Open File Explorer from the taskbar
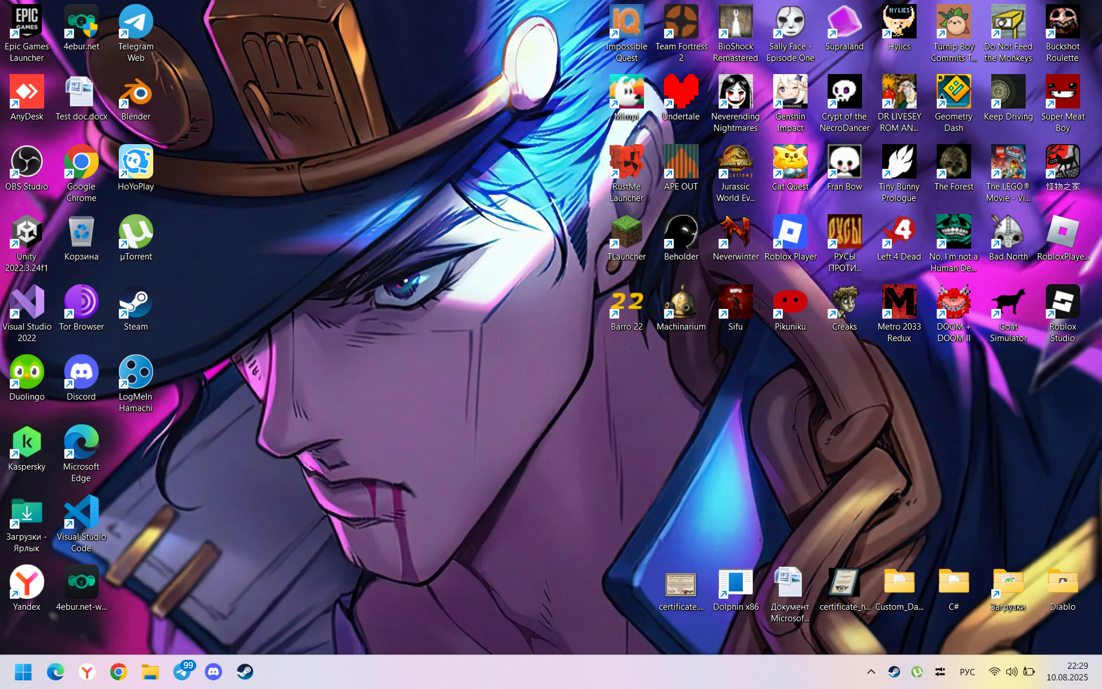This screenshot has width=1102, height=689. (150, 672)
